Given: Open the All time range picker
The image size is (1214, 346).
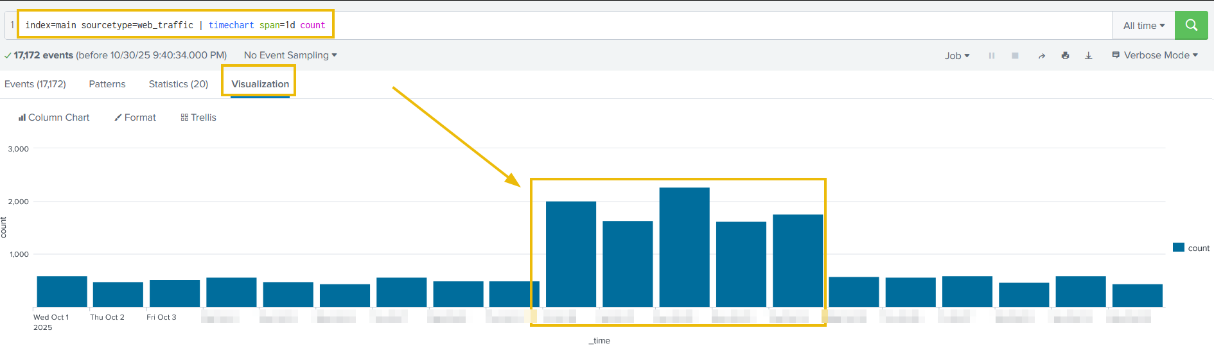Looking at the screenshot, I should (1143, 26).
